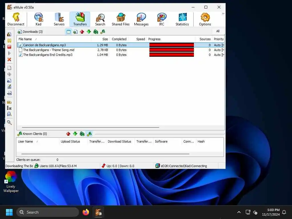Viewport: 292px width, 219px height.
Task: Resume download using play icon
Action: click(9, 53)
